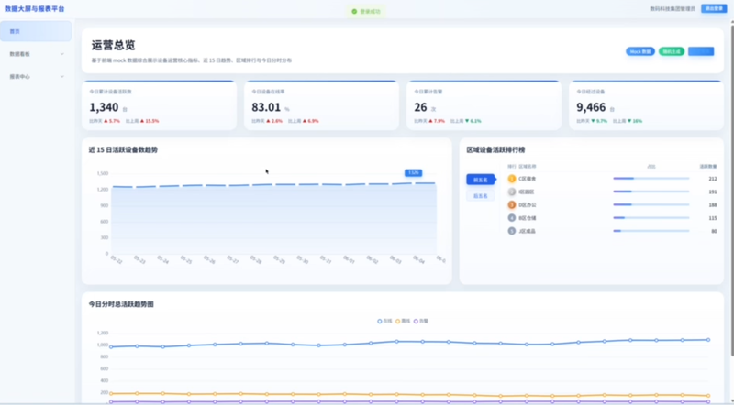Click the red 2.6% day change indicator
This screenshot has height=405, width=734.
click(x=274, y=121)
